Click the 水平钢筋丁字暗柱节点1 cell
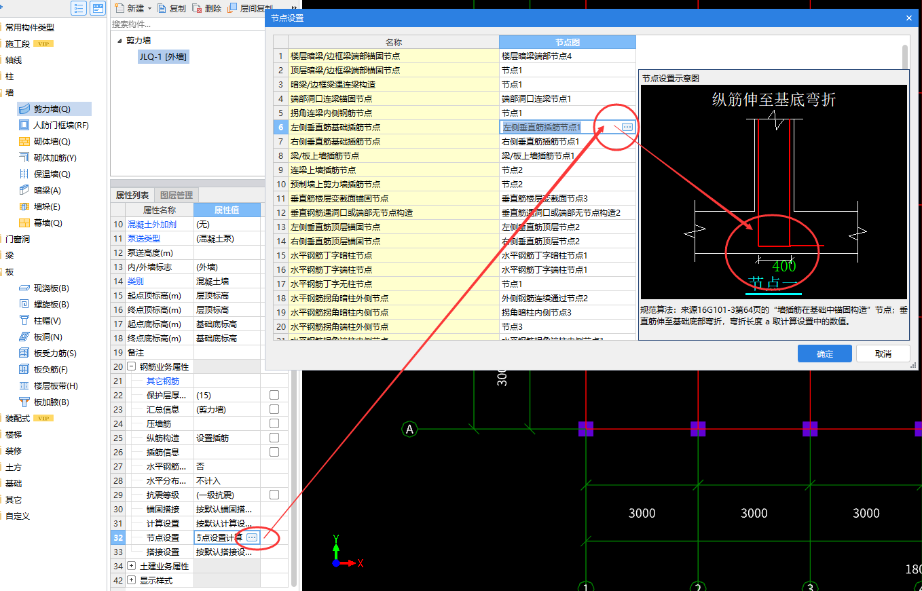 tap(567, 255)
